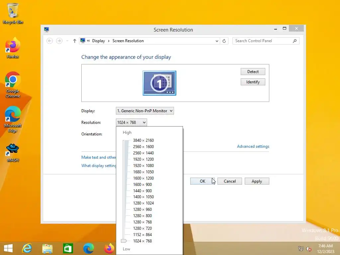340x255 pixels.
Task: Click the Back navigation arrow
Action: point(50,41)
